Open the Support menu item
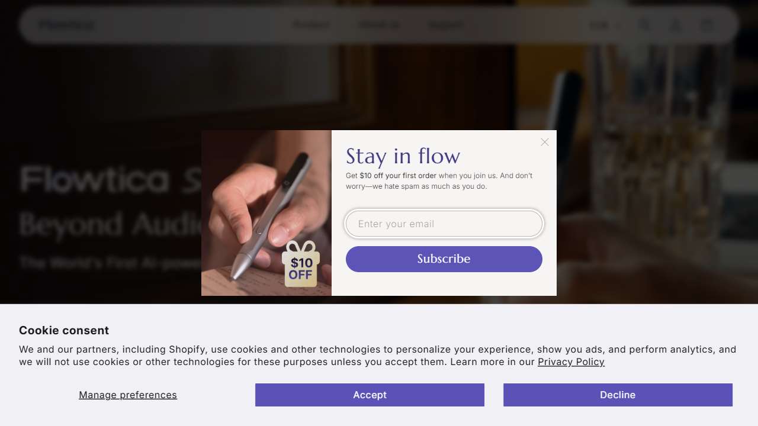758x426 pixels. [x=447, y=25]
